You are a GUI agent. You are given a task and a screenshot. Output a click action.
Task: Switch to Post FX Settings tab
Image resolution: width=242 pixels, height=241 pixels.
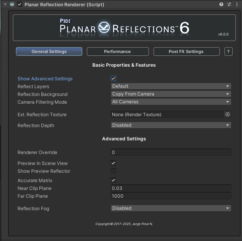coord(186,51)
